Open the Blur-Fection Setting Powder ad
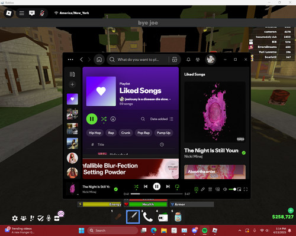This screenshot has width=296, height=236. 131,169
